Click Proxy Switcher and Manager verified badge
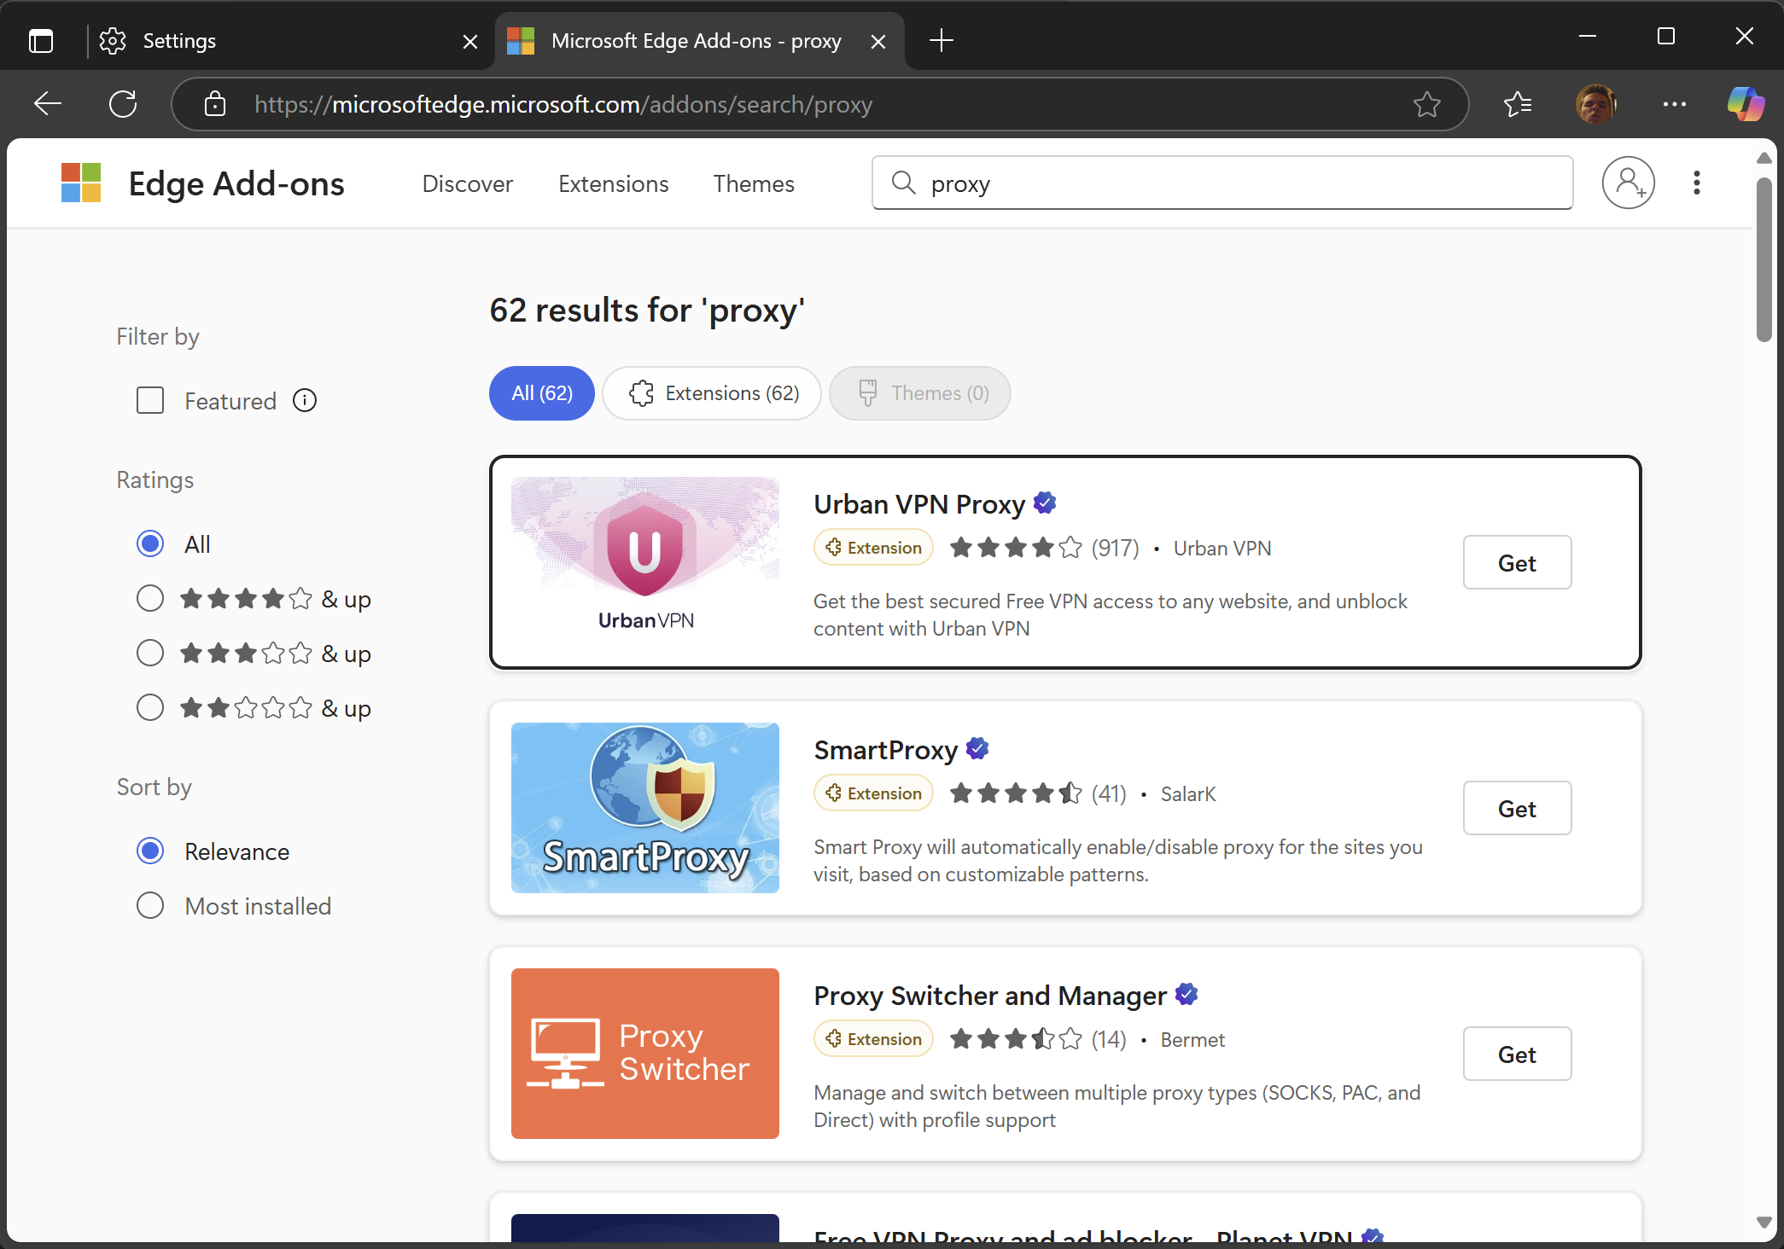 (1186, 995)
